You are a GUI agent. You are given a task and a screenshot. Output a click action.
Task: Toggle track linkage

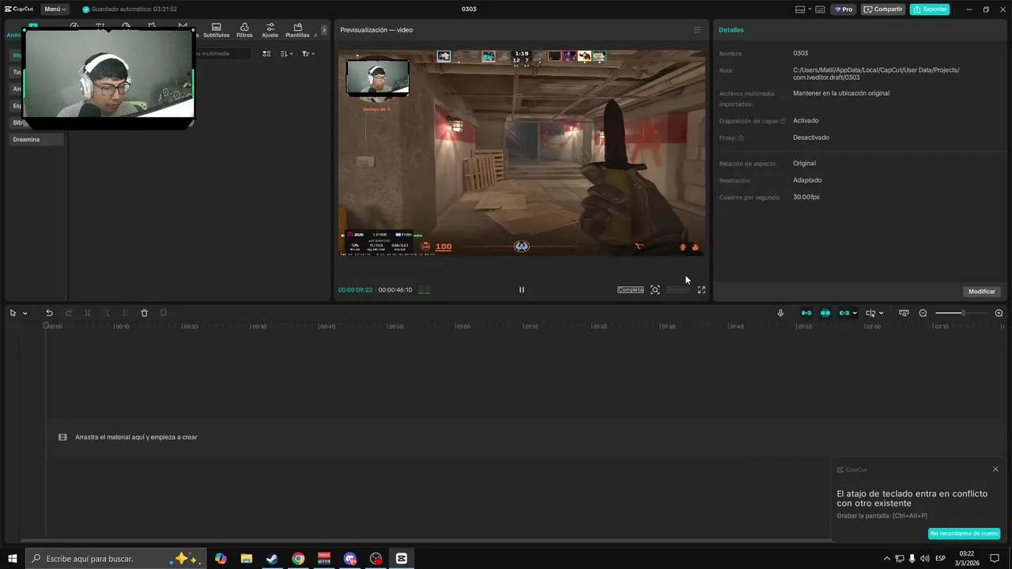click(x=844, y=313)
